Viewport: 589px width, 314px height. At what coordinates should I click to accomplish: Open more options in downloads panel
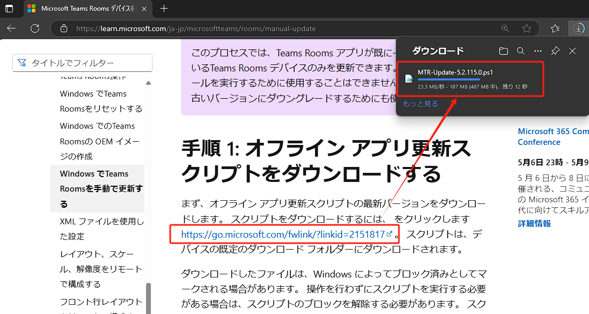(538, 51)
